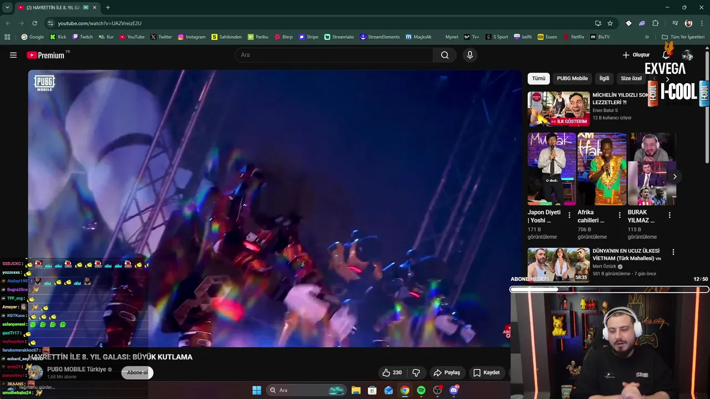710x399 pixels.
Task: Open options for BURAK YILMAZ short
Action: (x=670, y=215)
